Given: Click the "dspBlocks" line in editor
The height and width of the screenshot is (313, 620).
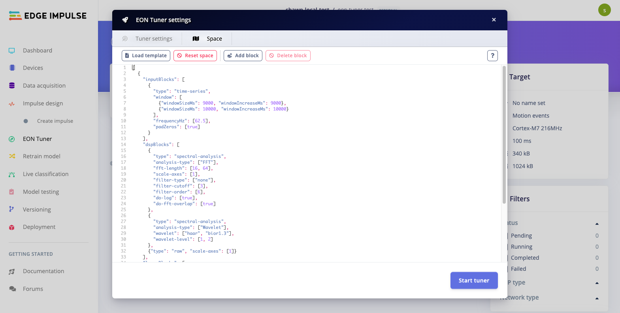Looking at the screenshot, I should pyautogui.click(x=161, y=144).
